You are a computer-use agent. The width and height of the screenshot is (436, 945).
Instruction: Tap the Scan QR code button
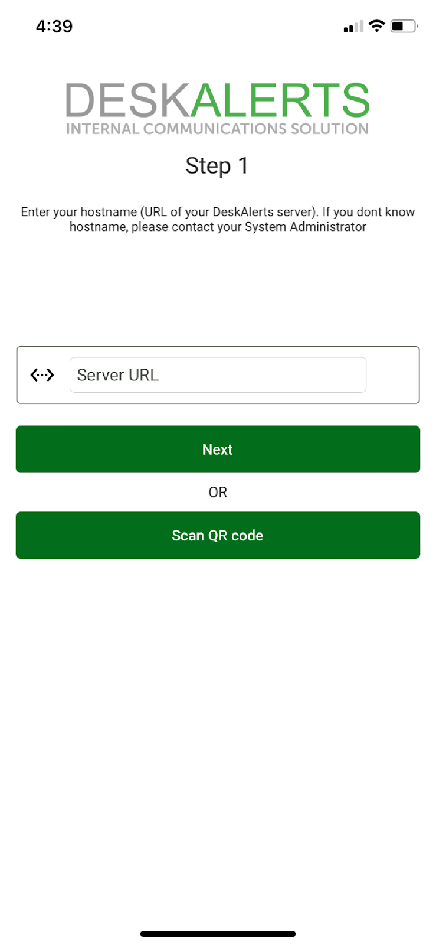218,535
